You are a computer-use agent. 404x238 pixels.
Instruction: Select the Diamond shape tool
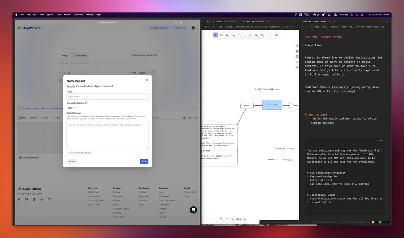coord(227,35)
